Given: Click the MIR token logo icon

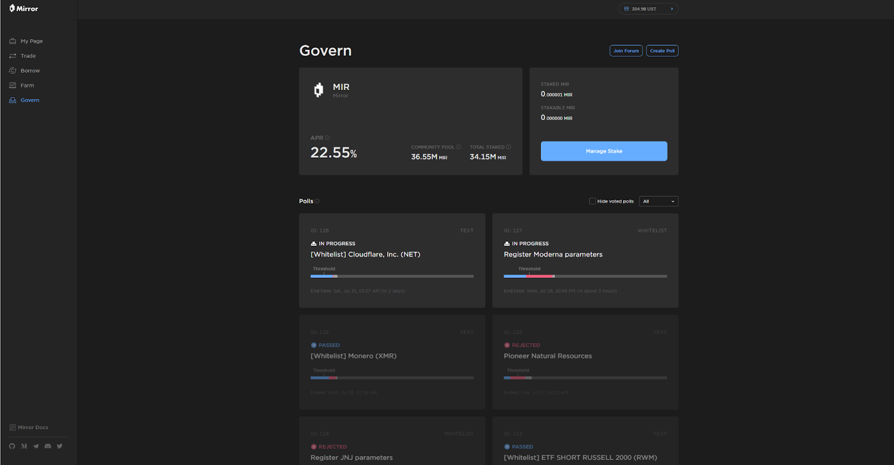Looking at the screenshot, I should 318,89.
